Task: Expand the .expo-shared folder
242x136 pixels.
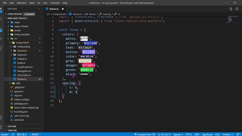Action: point(21,26)
